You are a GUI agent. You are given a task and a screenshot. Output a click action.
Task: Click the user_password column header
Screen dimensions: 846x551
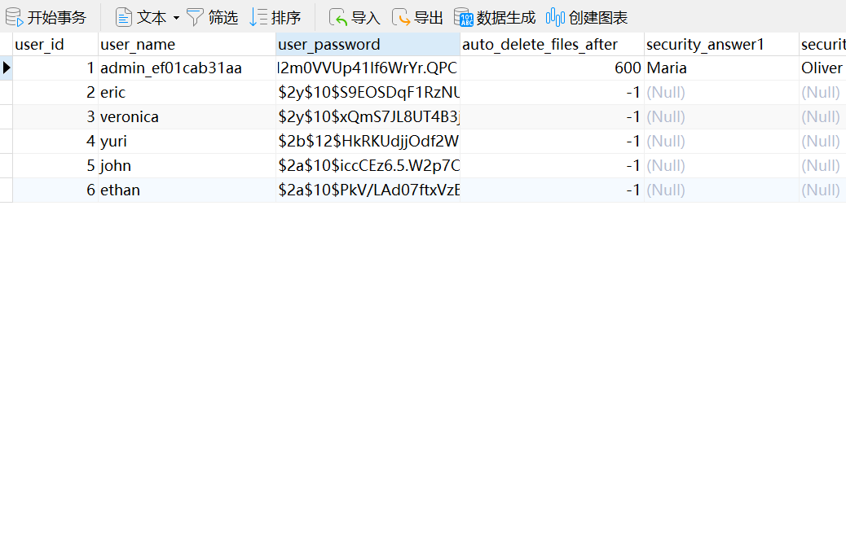tap(368, 45)
